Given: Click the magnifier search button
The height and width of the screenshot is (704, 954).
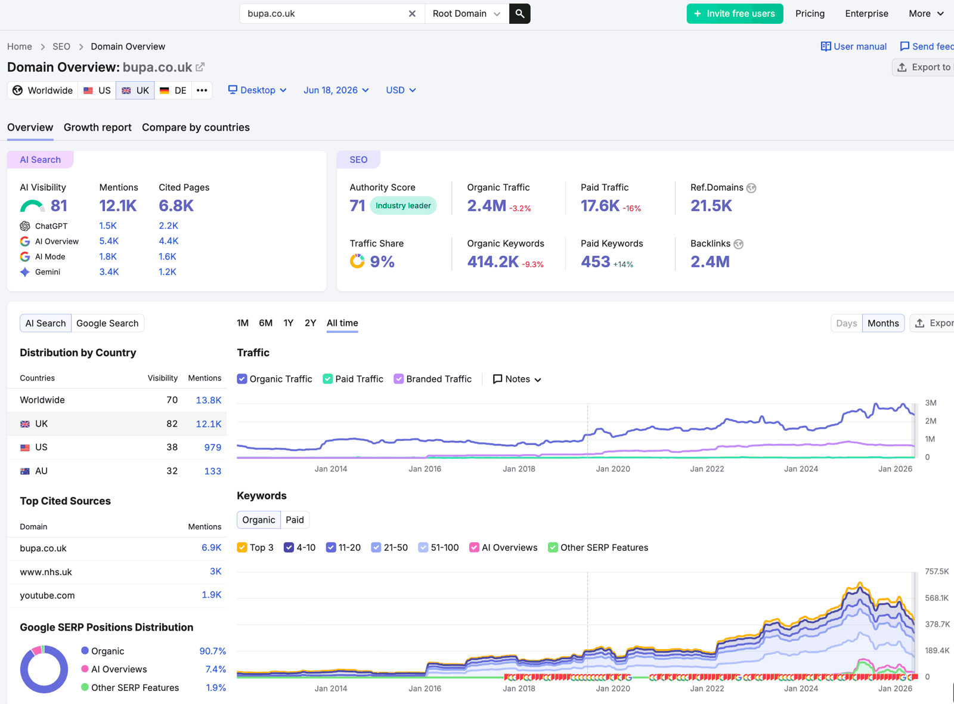Looking at the screenshot, I should pos(520,14).
